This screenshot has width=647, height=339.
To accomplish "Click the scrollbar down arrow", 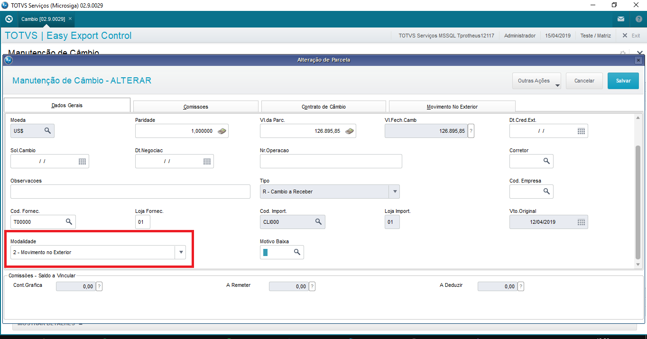I will 638,265.
